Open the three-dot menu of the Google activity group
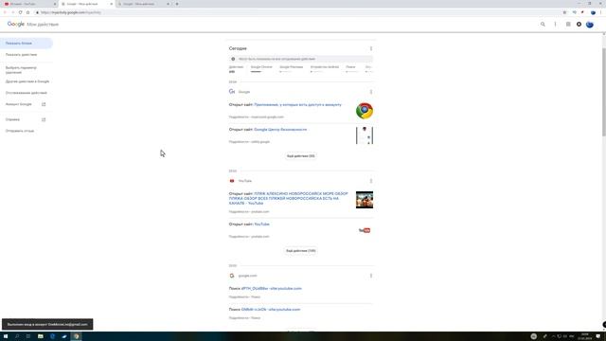 [371, 92]
